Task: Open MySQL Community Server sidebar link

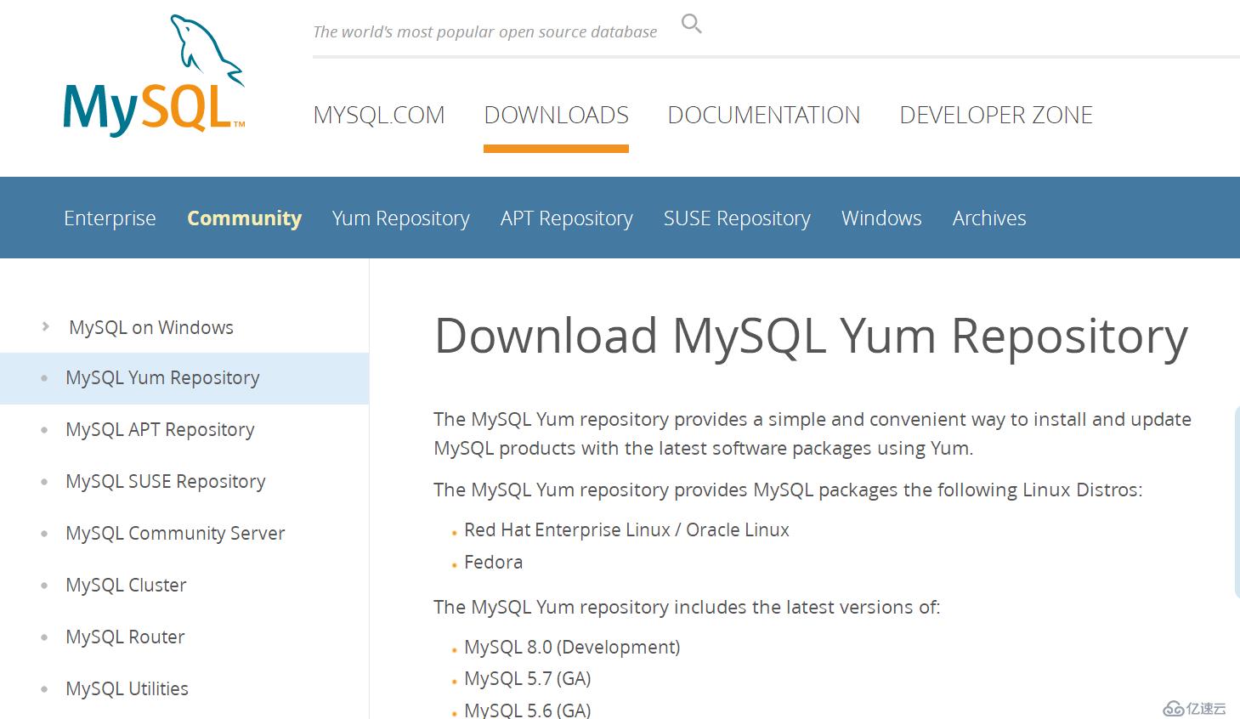Action: 175,534
